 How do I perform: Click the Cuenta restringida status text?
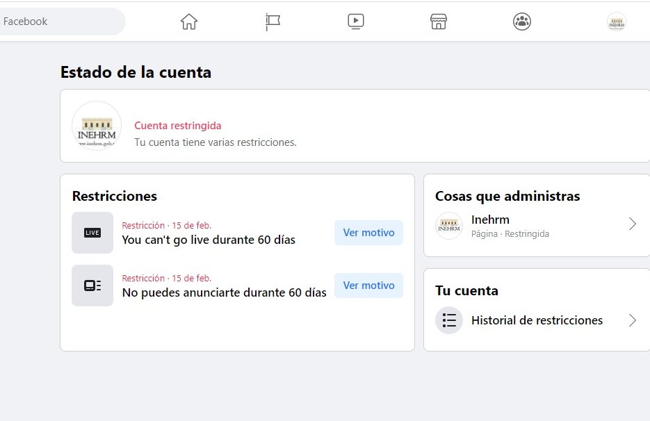pyautogui.click(x=178, y=126)
